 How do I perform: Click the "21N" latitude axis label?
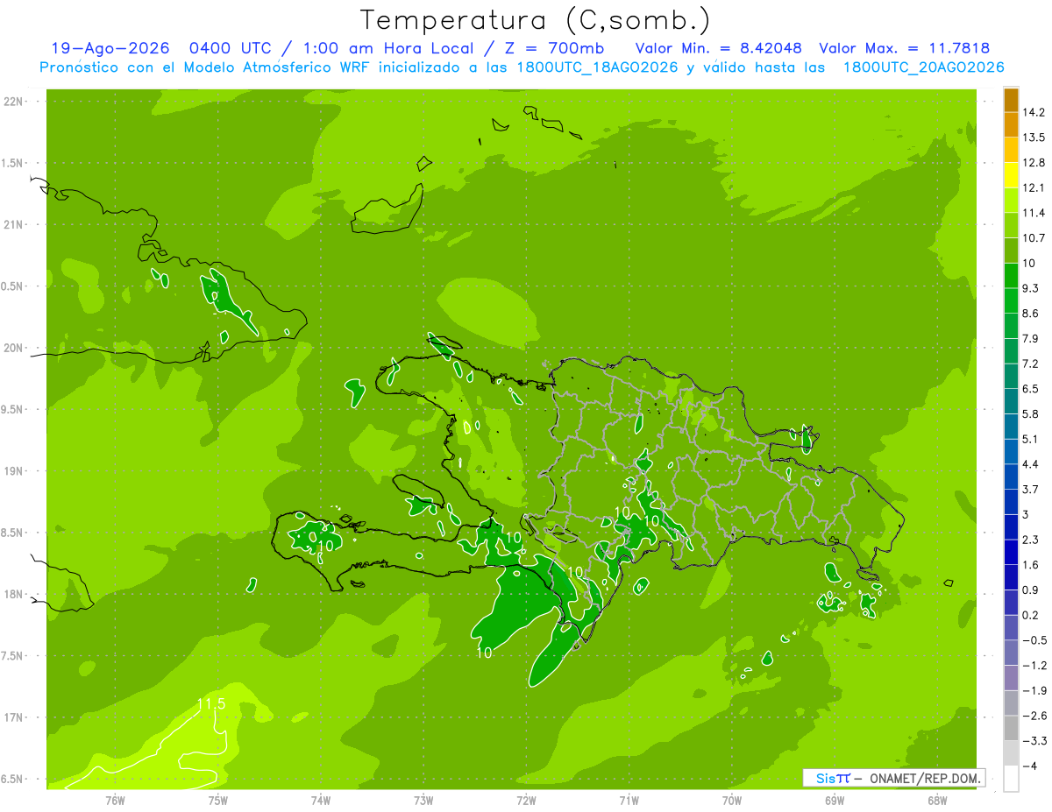coord(13,225)
